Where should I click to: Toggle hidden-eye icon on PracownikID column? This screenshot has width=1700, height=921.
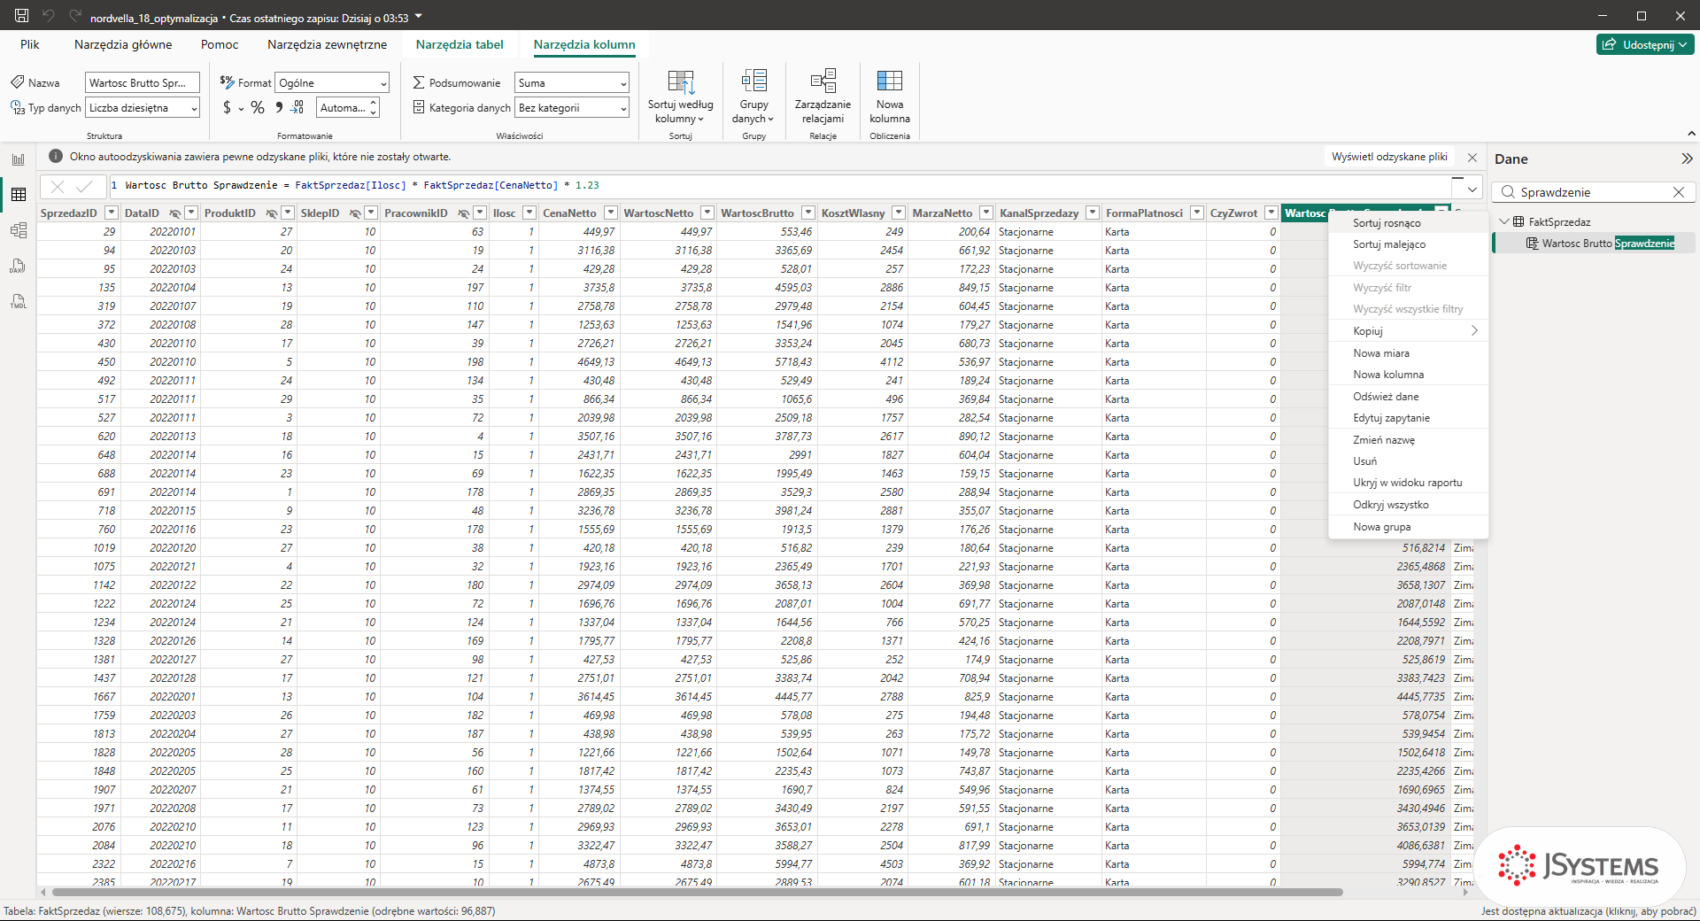coord(463,213)
